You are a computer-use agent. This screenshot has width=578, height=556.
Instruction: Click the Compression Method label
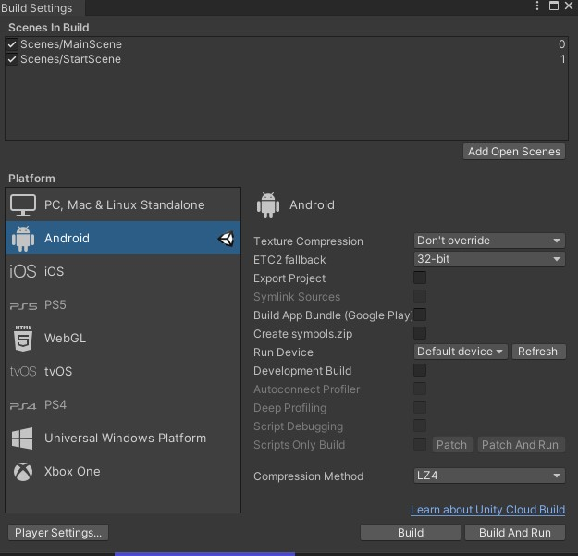309,476
